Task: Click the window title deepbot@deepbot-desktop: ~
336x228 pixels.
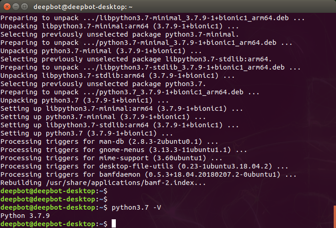Action: (x=83, y=7)
